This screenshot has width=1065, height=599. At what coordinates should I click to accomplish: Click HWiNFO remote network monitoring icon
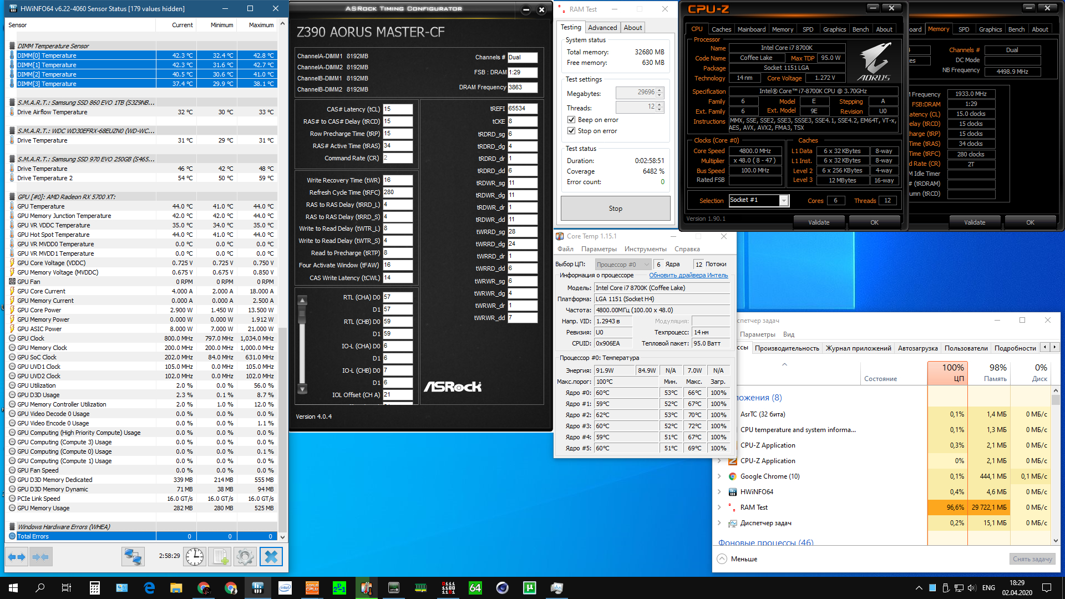pyautogui.click(x=133, y=557)
